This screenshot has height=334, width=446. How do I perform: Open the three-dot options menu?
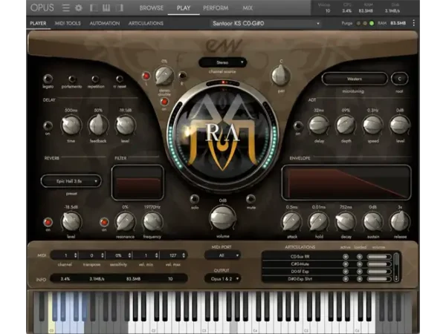pyautogui.click(x=413, y=23)
